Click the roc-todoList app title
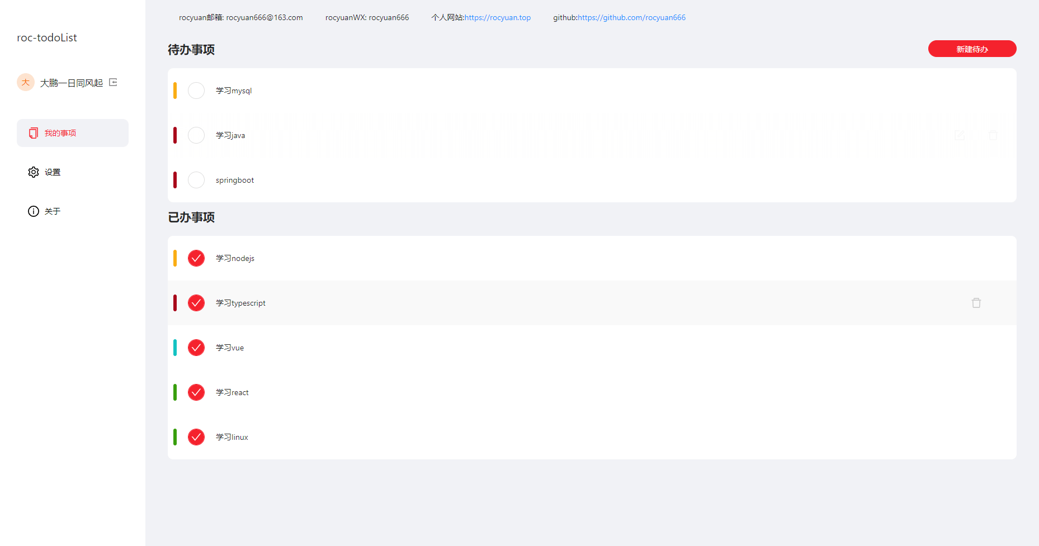The width and height of the screenshot is (1039, 546). click(x=47, y=37)
